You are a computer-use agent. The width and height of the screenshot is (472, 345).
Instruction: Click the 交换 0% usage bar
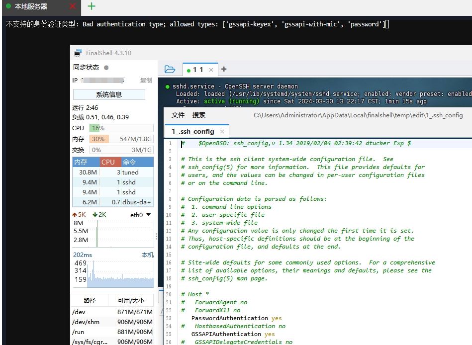pos(121,150)
